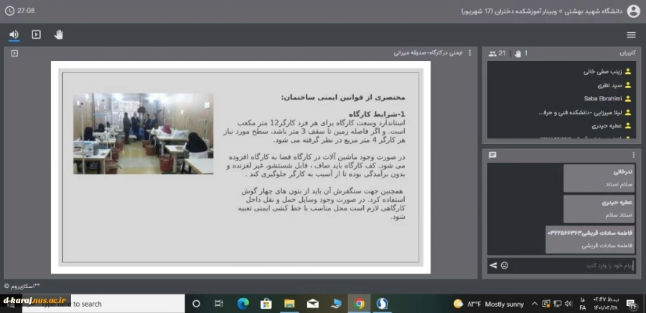Image resolution: width=646 pixels, height=313 pixels.
Task: Click the video playback icon in toolbar
Action: [37, 34]
